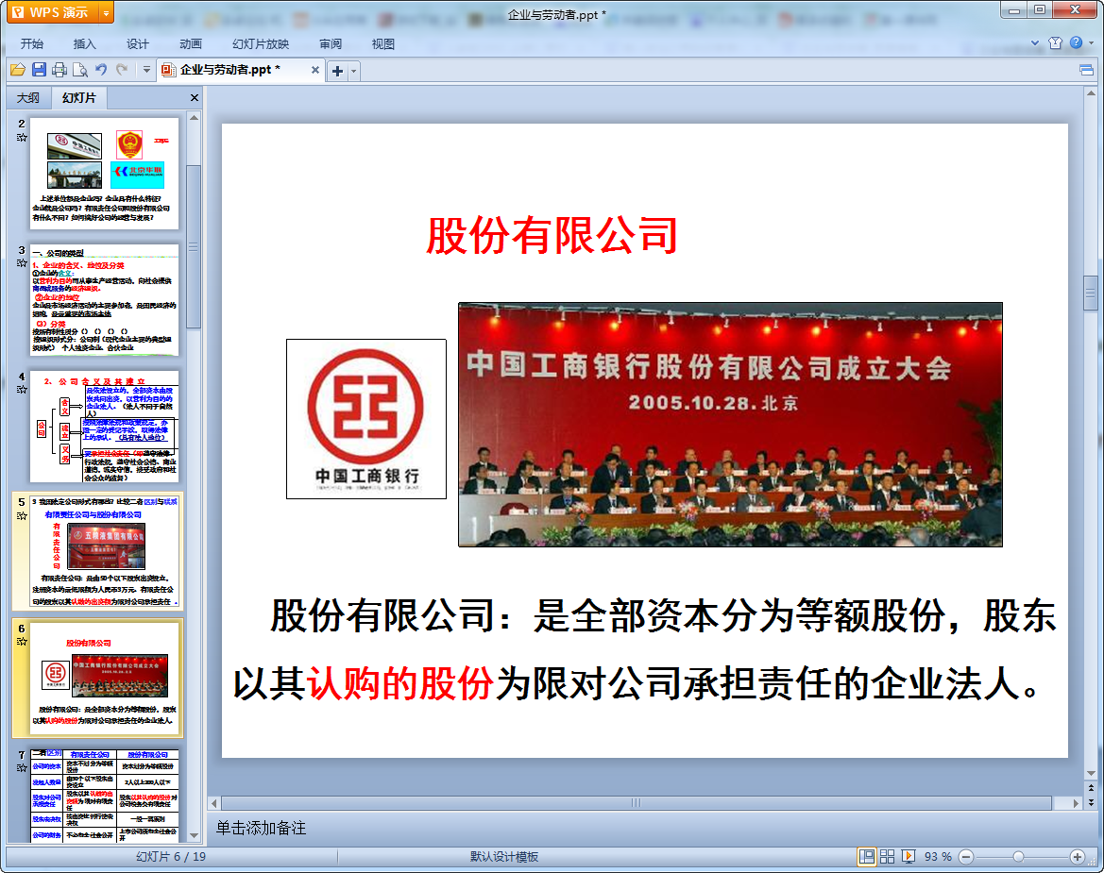Start slideshow from status bar icon
The image size is (1104, 873).
pyautogui.click(x=909, y=856)
